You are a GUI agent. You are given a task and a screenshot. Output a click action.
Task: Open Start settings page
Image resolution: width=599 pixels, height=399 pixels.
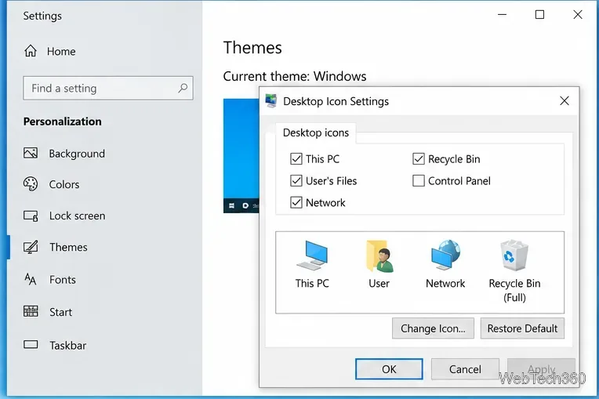tap(60, 312)
